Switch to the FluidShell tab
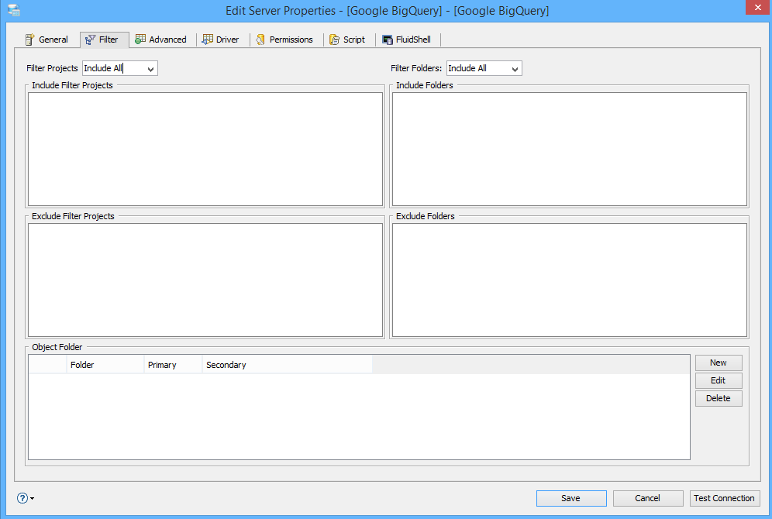772x519 pixels. (407, 40)
